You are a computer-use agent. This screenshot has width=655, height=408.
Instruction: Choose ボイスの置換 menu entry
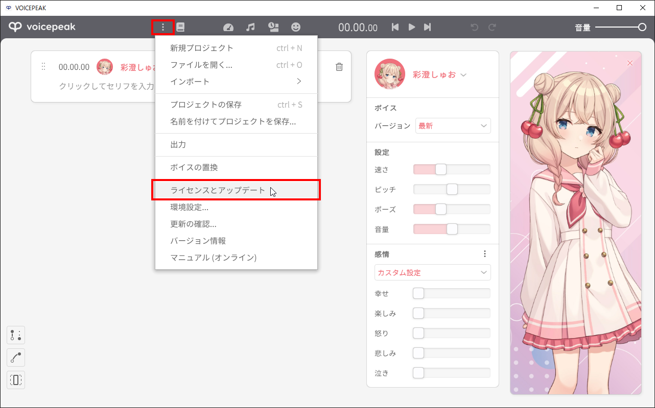pyautogui.click(x=236, y=167)
